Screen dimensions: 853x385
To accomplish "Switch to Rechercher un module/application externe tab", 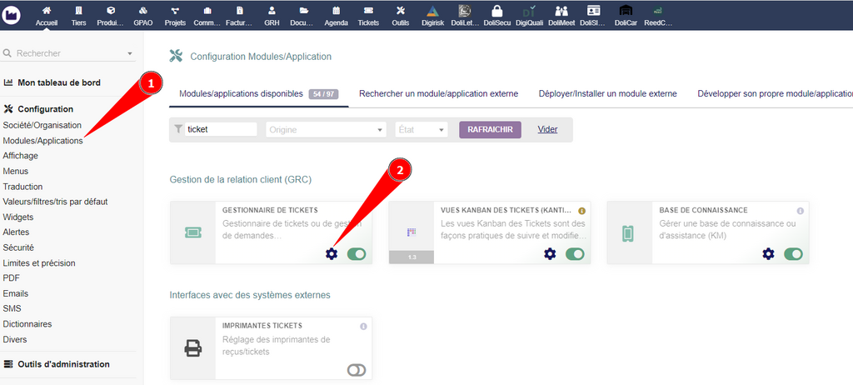I will (438, 94).
